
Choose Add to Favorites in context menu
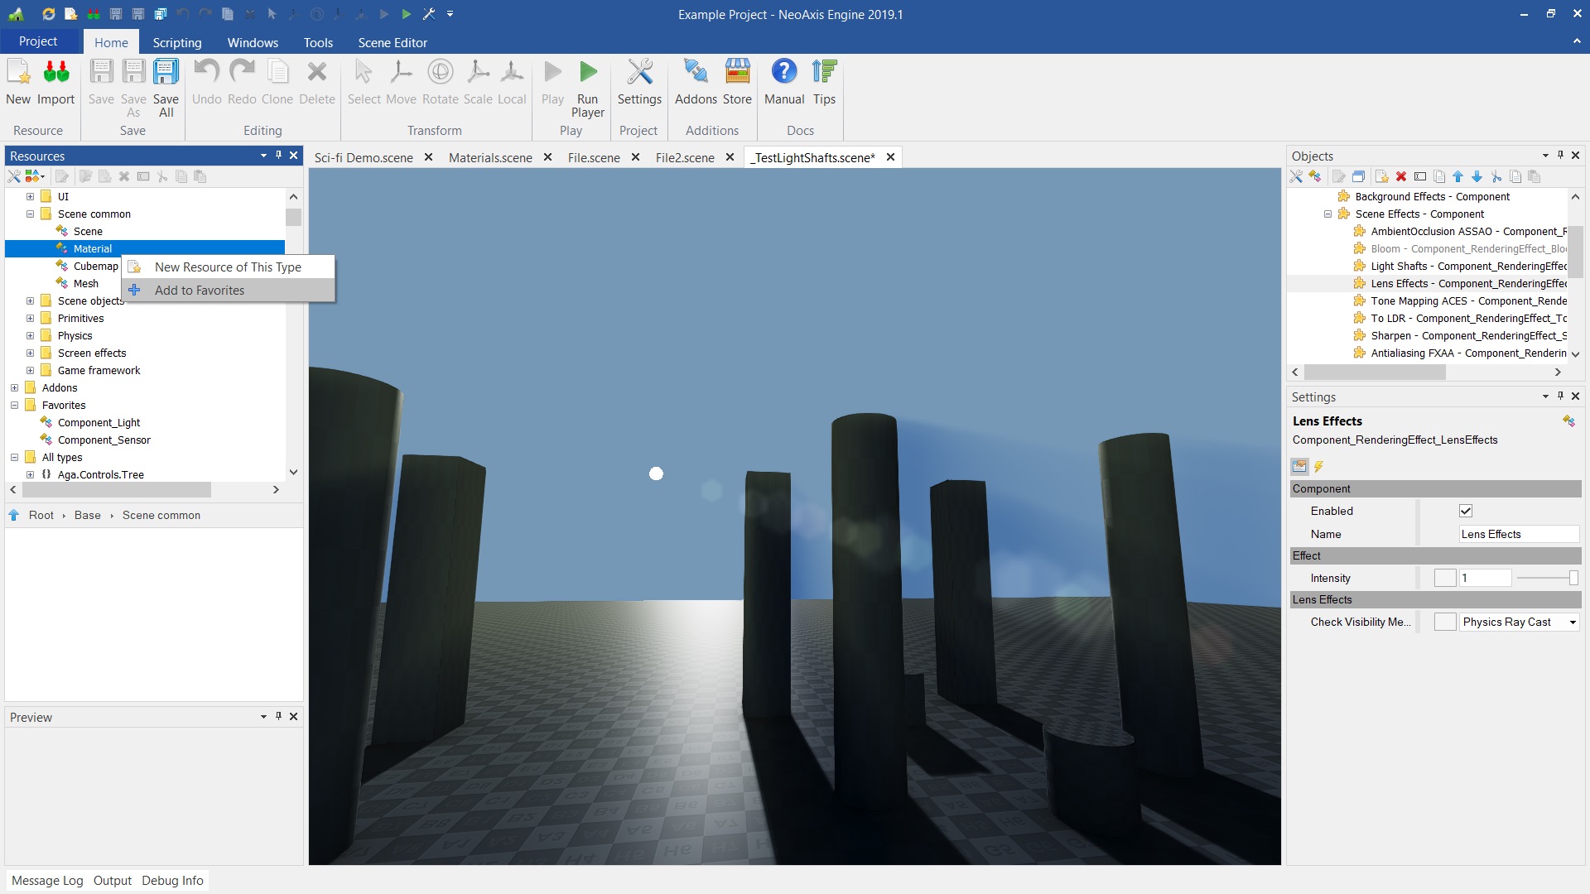click(x=200, y=291)
